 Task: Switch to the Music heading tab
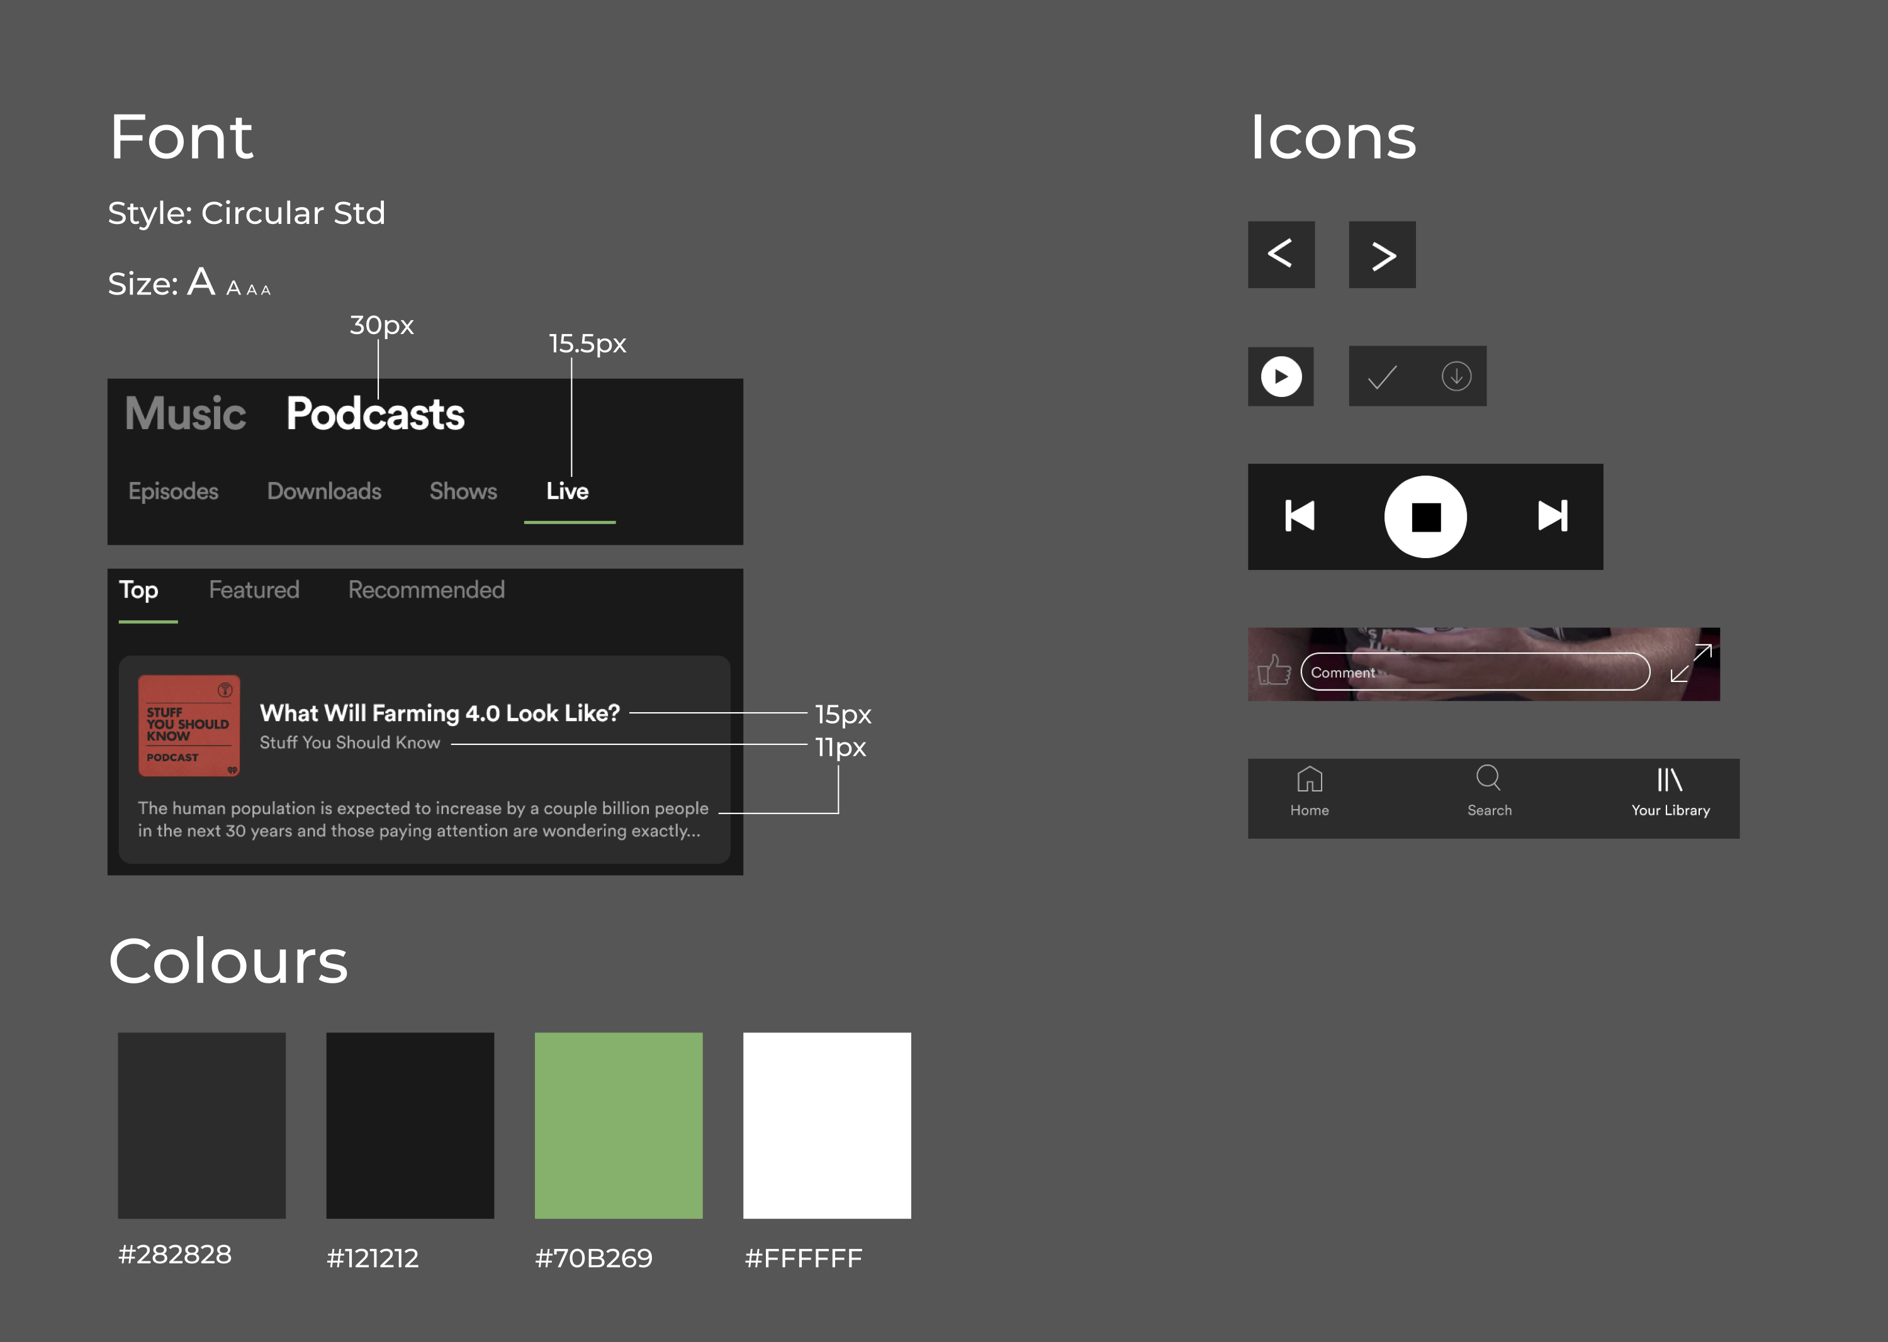tap(185, 413)
